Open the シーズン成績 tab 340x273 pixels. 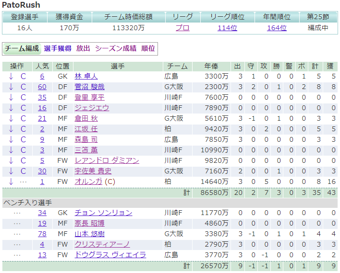(116, 48)
